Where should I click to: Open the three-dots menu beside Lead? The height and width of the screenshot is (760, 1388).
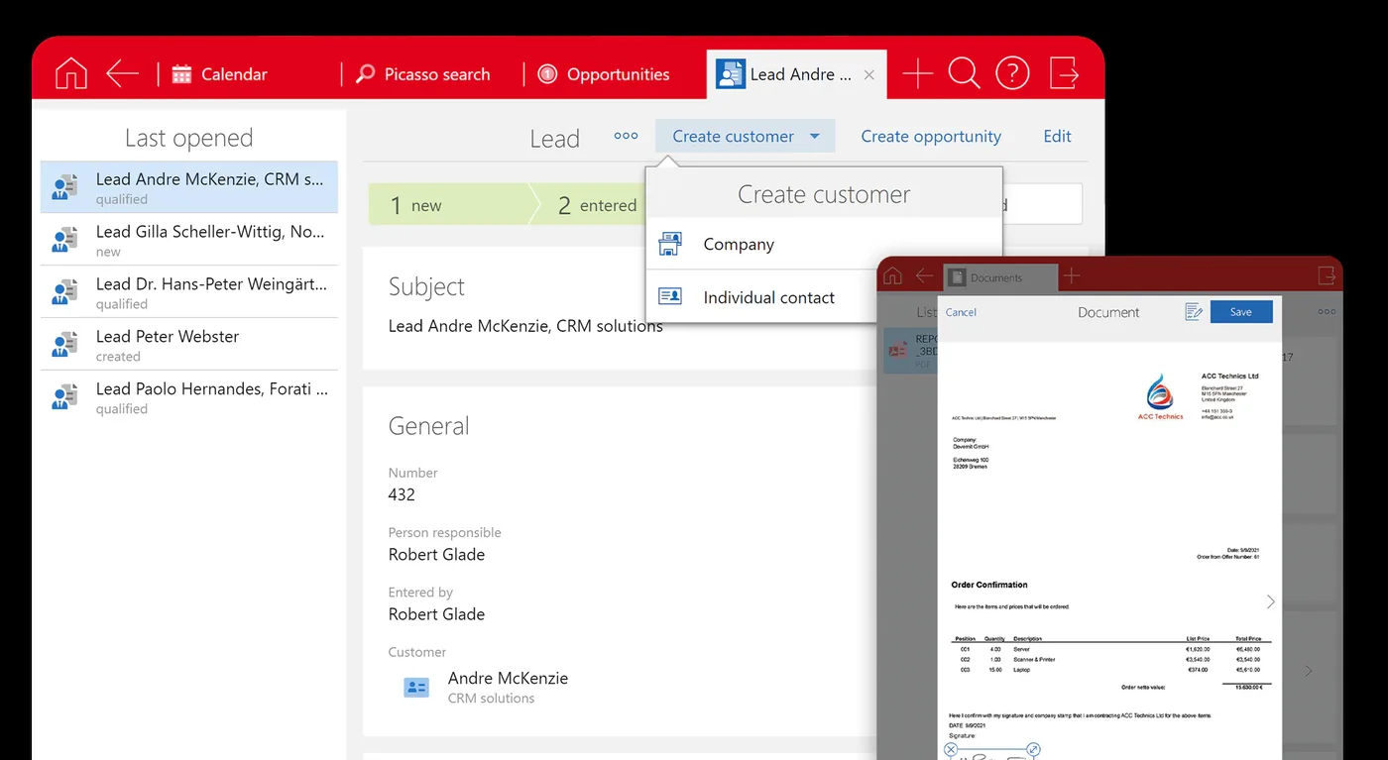point(626,136)
